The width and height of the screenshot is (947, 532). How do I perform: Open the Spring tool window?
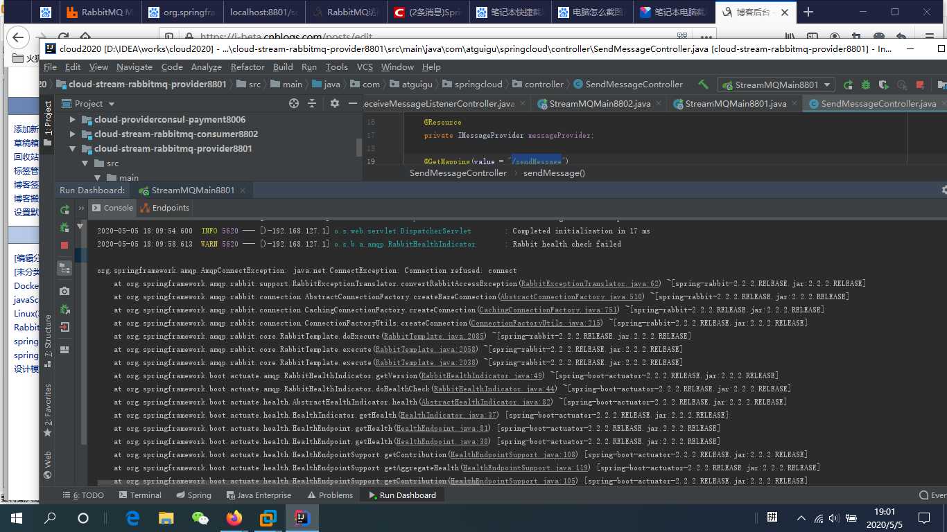click(x=193, y=495)
